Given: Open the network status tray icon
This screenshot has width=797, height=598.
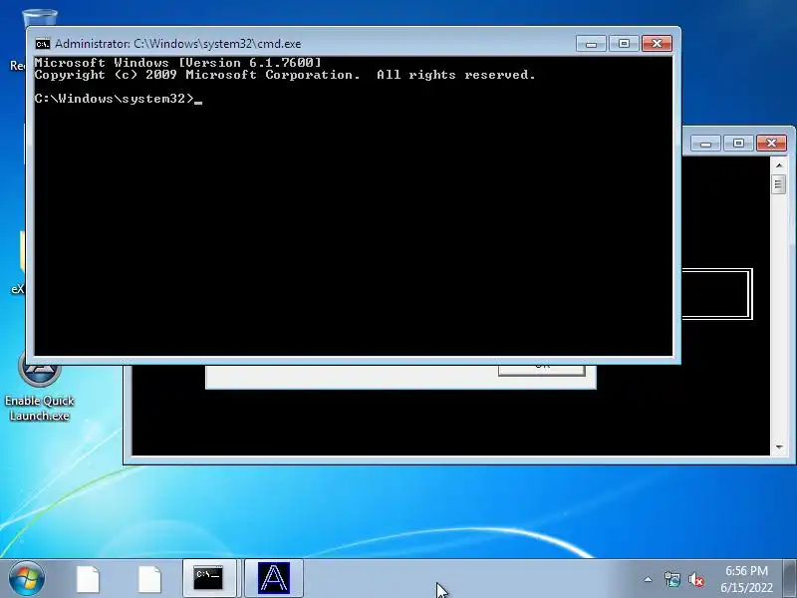Looking at the screenshot, I should (671, 579).
